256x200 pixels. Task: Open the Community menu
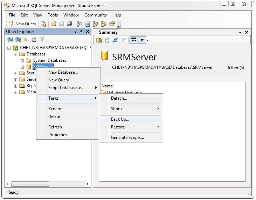point(96,15)
